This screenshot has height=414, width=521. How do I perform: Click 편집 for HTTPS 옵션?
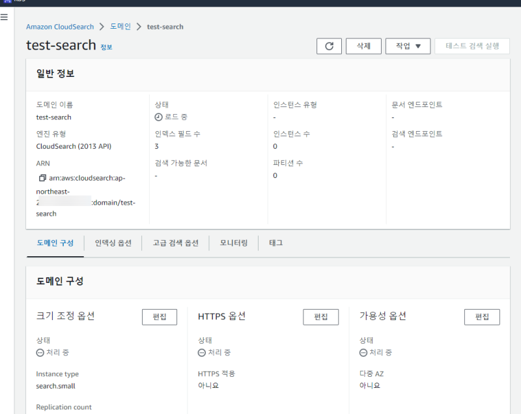[320, 317]
